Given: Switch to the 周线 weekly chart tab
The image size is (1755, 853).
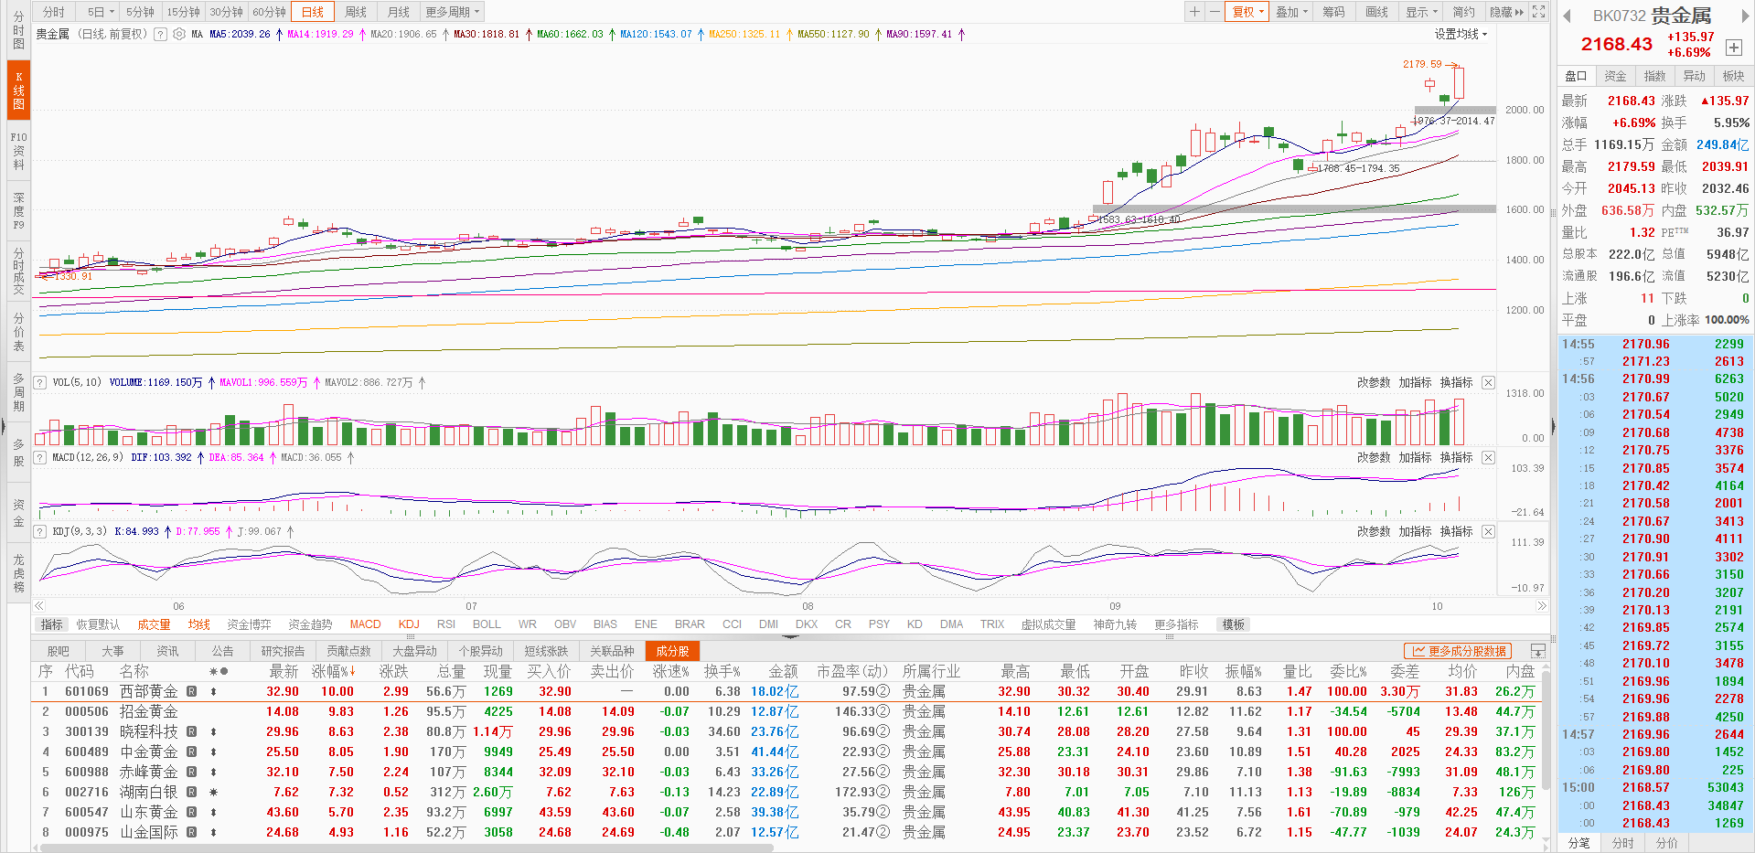Looking at the screenshot, I should pyautogui.click(x=356, y=12).
